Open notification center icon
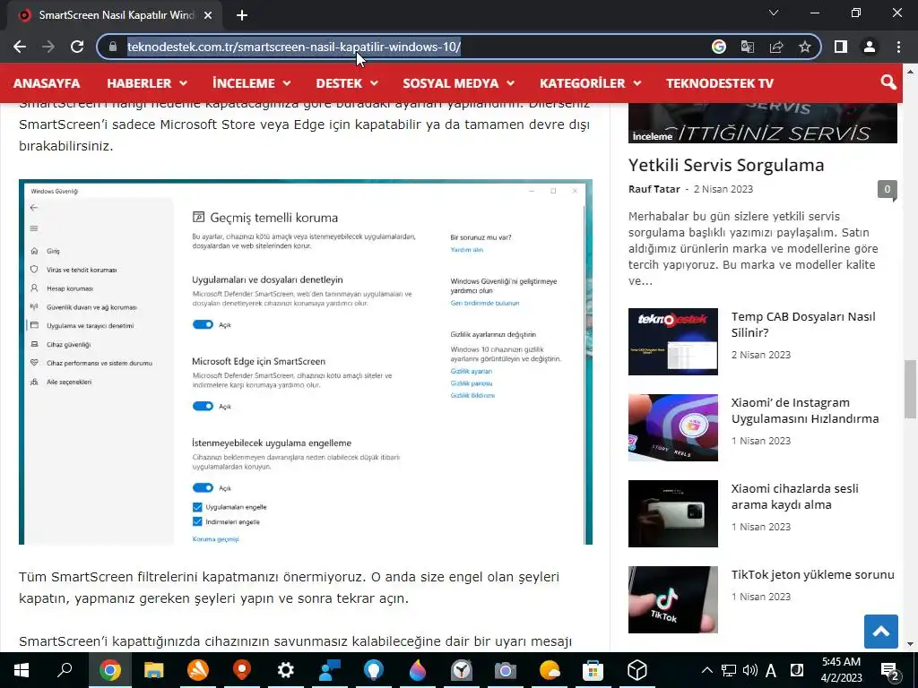This screenshot has height=688, width=918. 890,671
